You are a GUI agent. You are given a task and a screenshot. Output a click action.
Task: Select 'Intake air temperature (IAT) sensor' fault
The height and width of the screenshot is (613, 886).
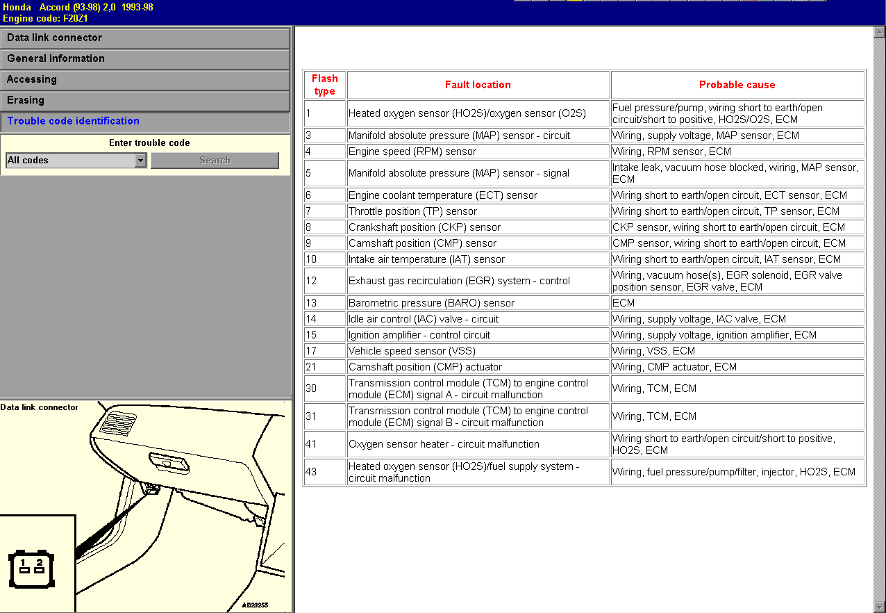pos(426,259)
